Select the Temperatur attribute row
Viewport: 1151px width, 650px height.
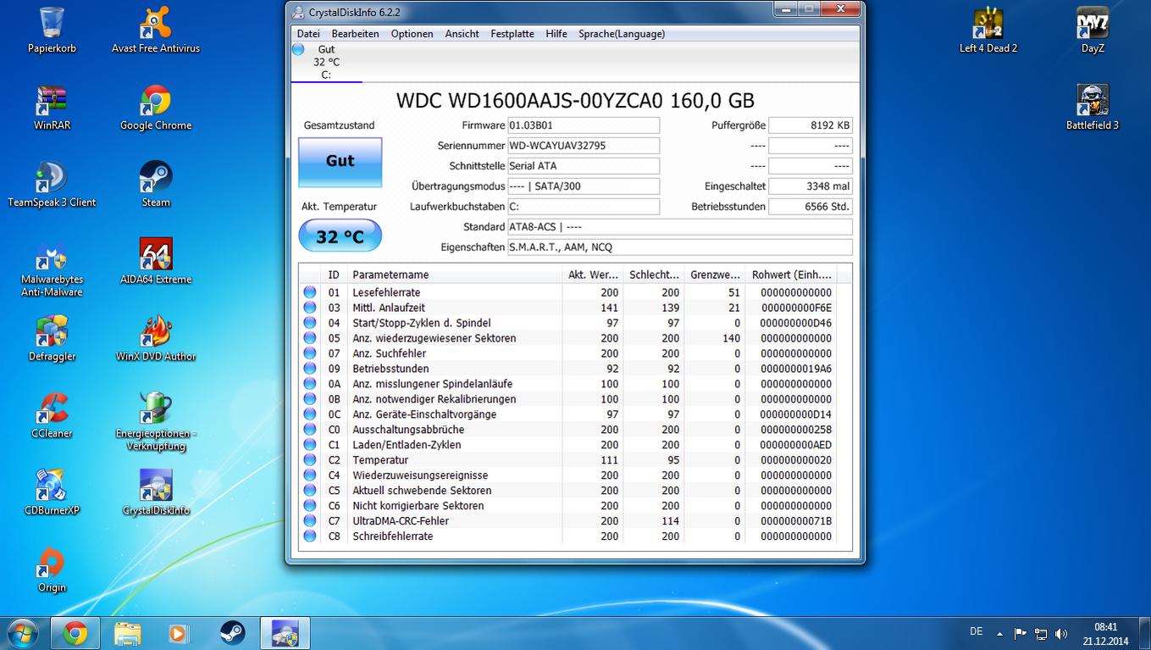(567, 460)
